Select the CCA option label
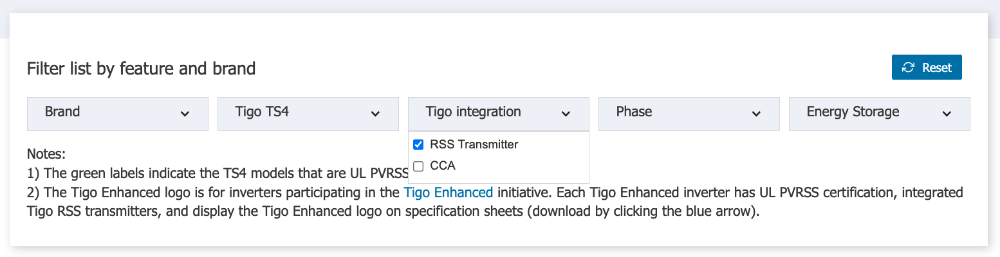Screen dimensions: 1000x257 pyautogui.click(x=443, y=166)
